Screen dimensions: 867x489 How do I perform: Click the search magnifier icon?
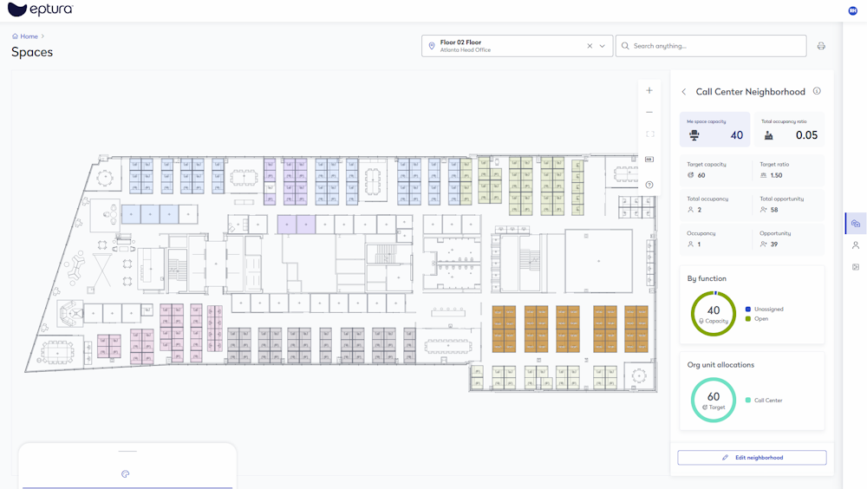click(625, 46)
